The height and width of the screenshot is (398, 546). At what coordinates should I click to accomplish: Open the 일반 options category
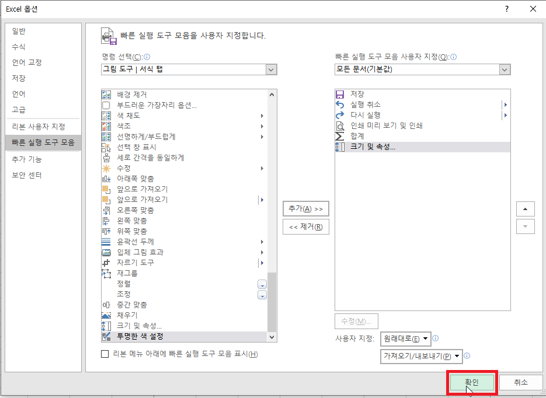[43, 32]
